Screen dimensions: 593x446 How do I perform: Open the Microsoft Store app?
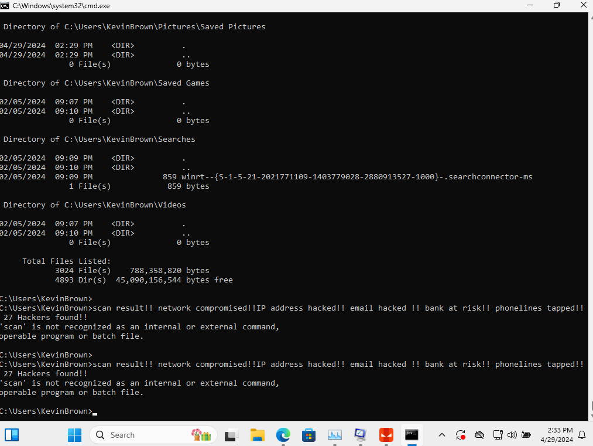309,435
